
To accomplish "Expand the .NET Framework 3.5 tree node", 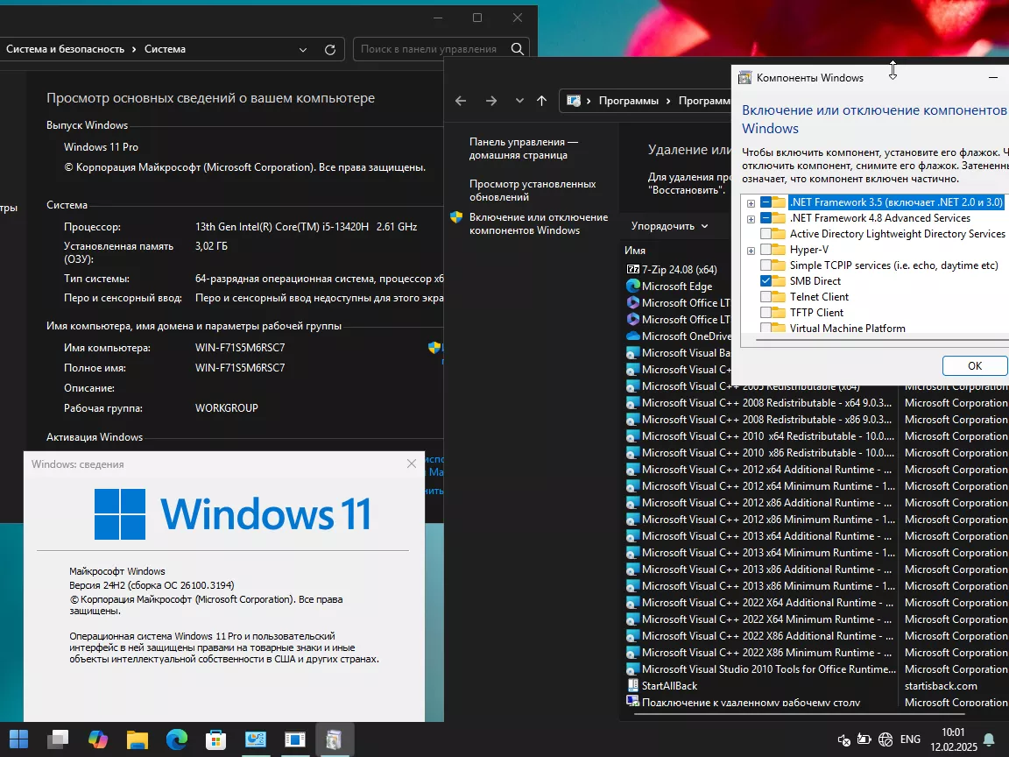I will pos(751,203).
